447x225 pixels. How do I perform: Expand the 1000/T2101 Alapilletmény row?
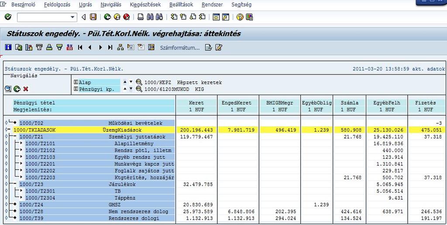pyautogui.click(x=21, y=143)
